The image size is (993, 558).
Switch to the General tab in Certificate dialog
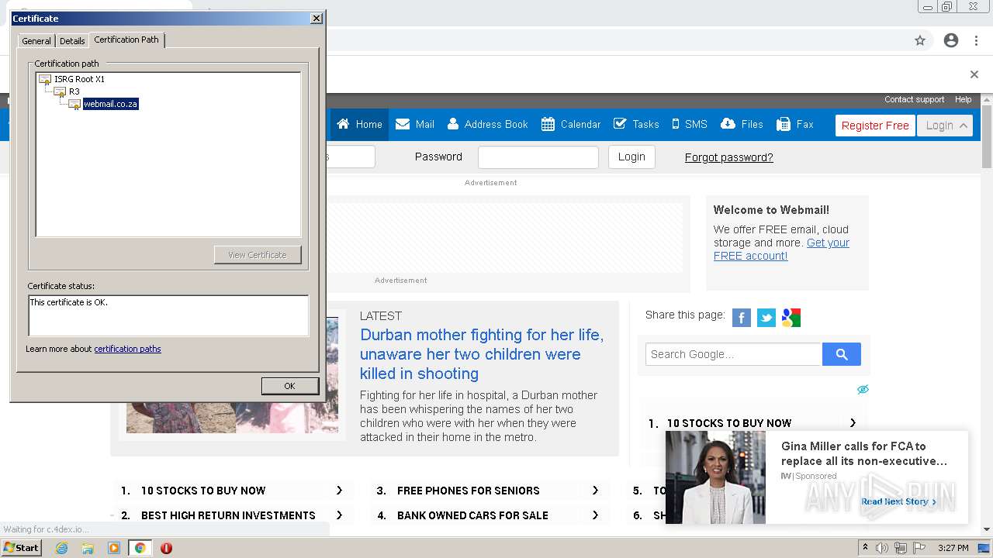coord(36,41)
